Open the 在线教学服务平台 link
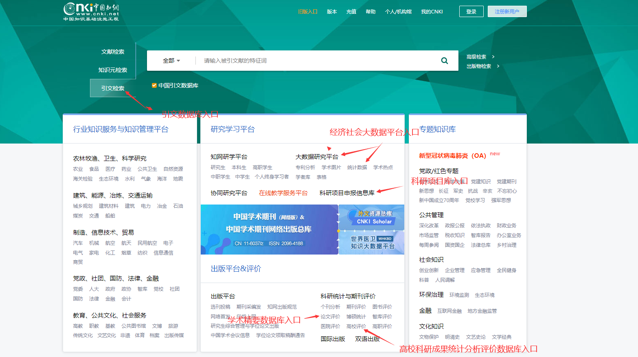The height and width of the screenshot is (357, 638). 283,193
